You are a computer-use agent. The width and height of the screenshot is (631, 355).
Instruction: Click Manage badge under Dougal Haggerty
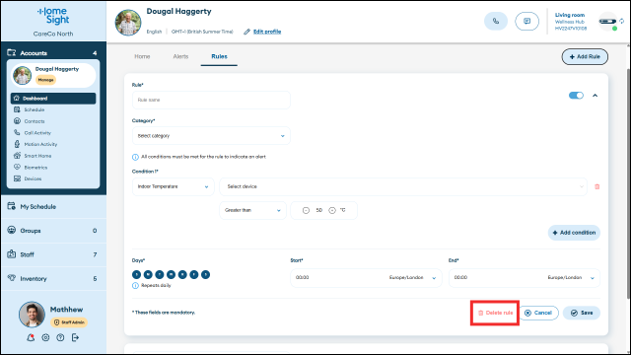click(45, 80)
